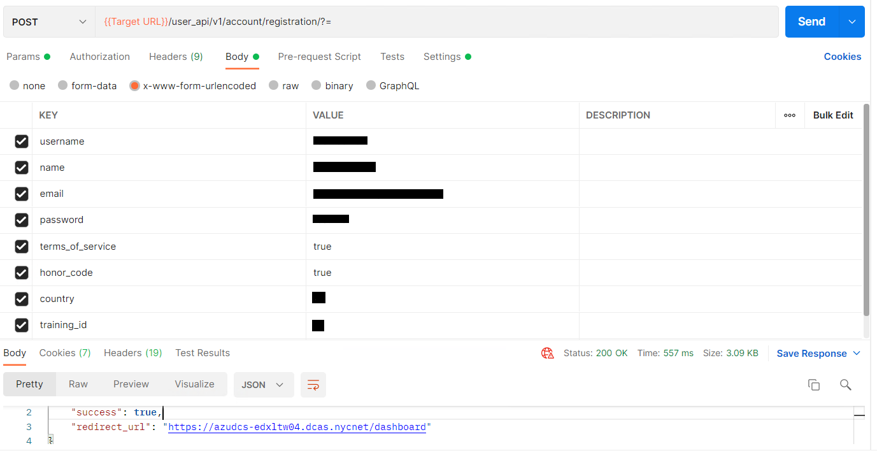This screenshot has height=453, width=877.
Task: Click the Send button
Action: 811,22
